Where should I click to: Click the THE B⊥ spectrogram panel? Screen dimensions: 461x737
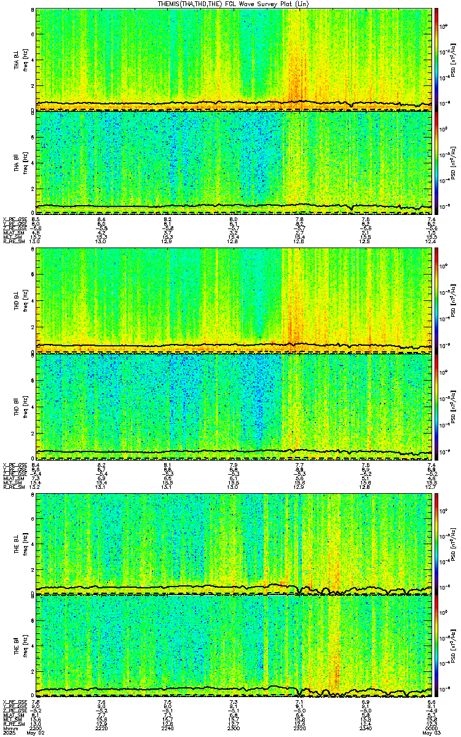[x=234, y=544]
